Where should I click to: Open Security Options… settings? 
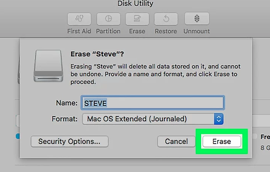click(70, 141)
